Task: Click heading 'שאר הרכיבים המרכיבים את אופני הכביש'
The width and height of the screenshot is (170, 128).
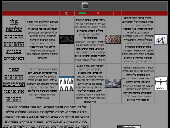Action: click(14, 84)
